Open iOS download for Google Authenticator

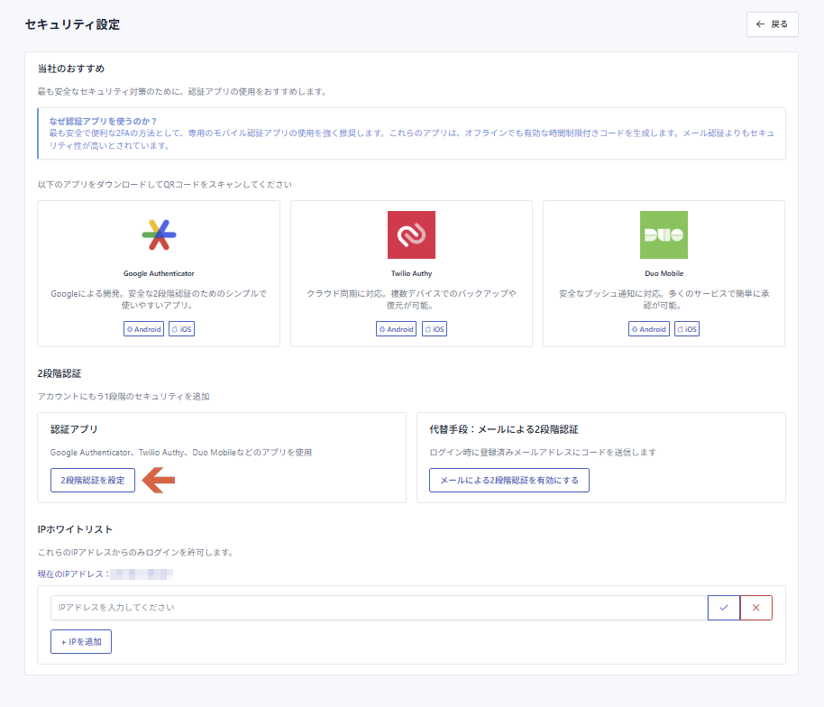coord(182,329)
